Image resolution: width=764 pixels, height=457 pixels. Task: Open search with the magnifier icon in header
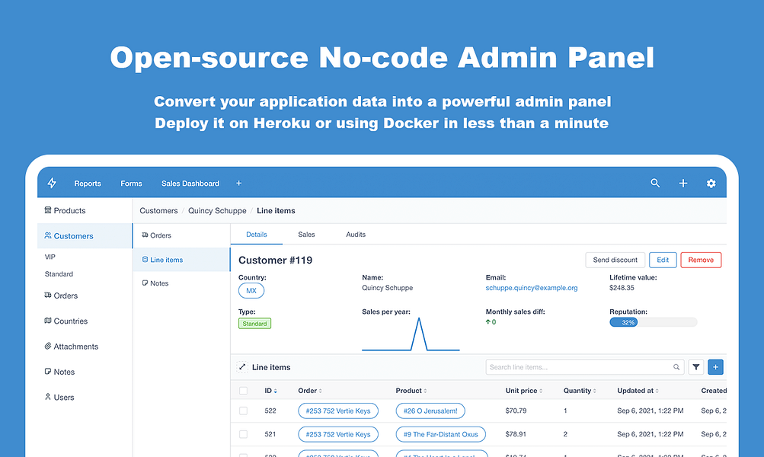pos(655,183)
